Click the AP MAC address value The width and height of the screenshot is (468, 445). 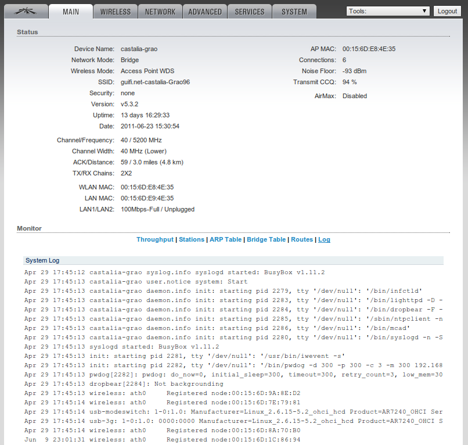tap(369, 49)
